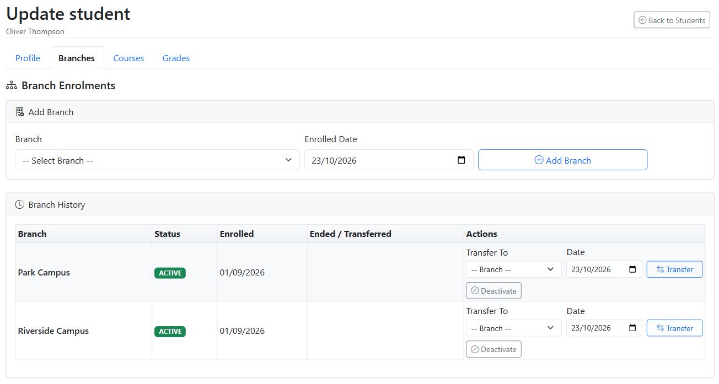
Task: Click the Riverside Campus transfer date field
Action: coord(604,328)
